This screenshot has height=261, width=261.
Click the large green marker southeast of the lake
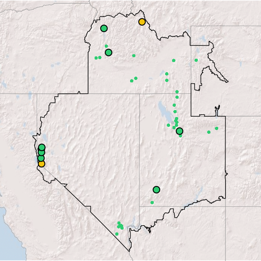(x=179, y=131)
